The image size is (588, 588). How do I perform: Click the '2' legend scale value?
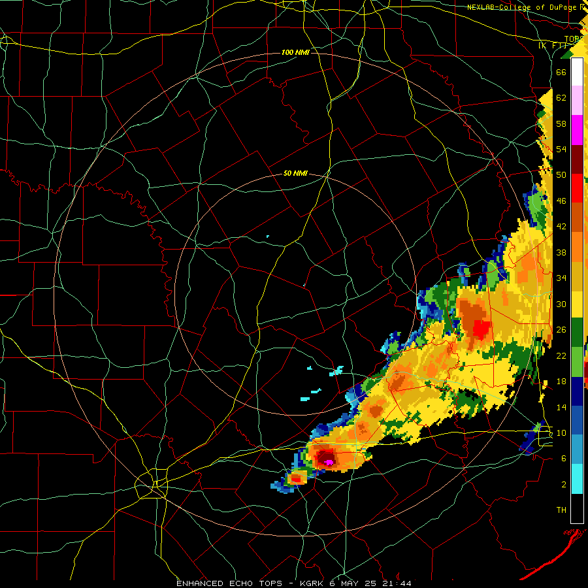point(564,485)
